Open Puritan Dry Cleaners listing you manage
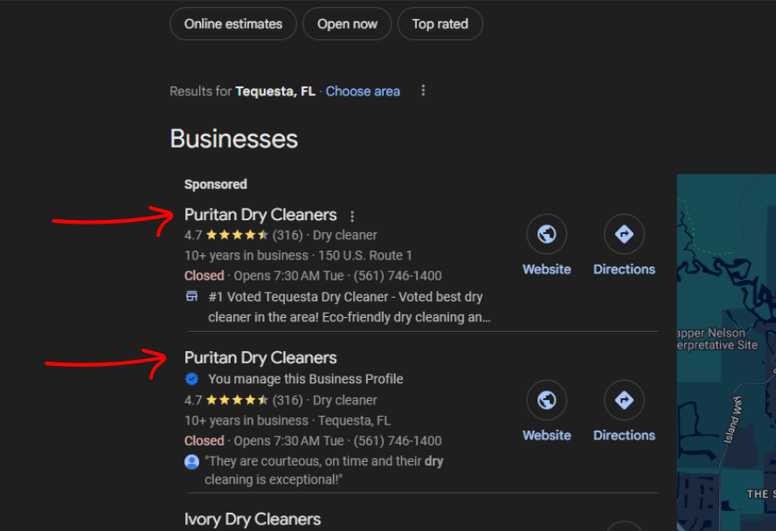Image resolution: width=776 pixels, height=531 pixels. (x=260, y=358)
